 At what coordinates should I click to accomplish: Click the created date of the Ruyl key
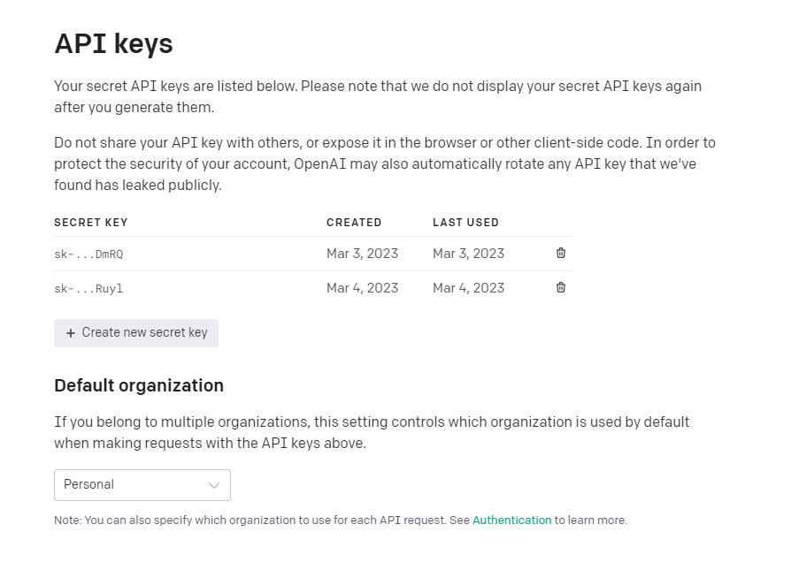[x=362, y=288]
